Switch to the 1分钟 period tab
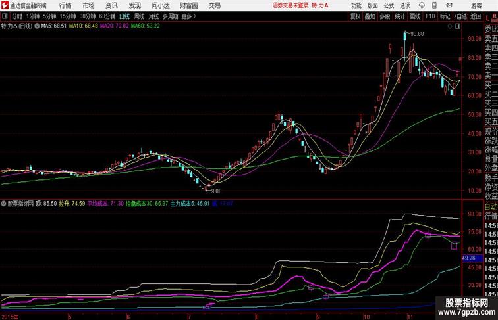 33,16
